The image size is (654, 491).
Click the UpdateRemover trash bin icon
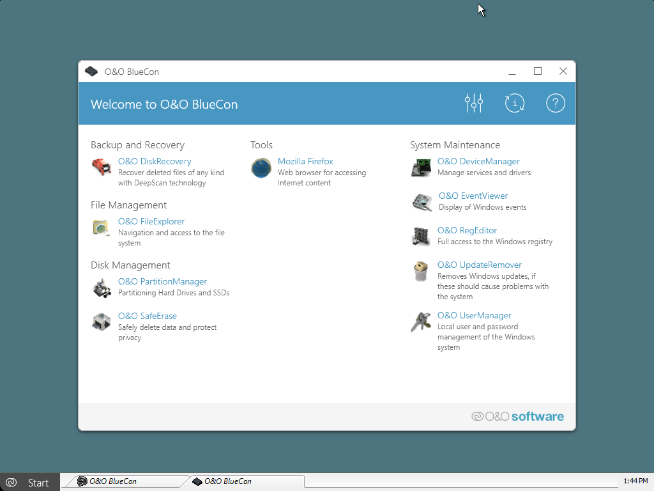pos(421,271)
